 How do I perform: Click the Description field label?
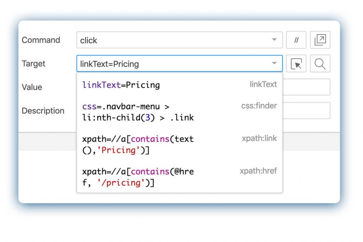point(43,111)
